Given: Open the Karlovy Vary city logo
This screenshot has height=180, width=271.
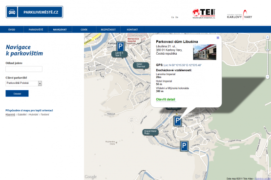Looking at the screenshot, I should click(240, 15).
